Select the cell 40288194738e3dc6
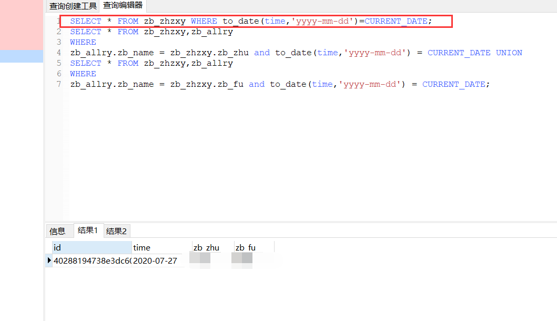This screenshot has width=557, height=321. 92,260
